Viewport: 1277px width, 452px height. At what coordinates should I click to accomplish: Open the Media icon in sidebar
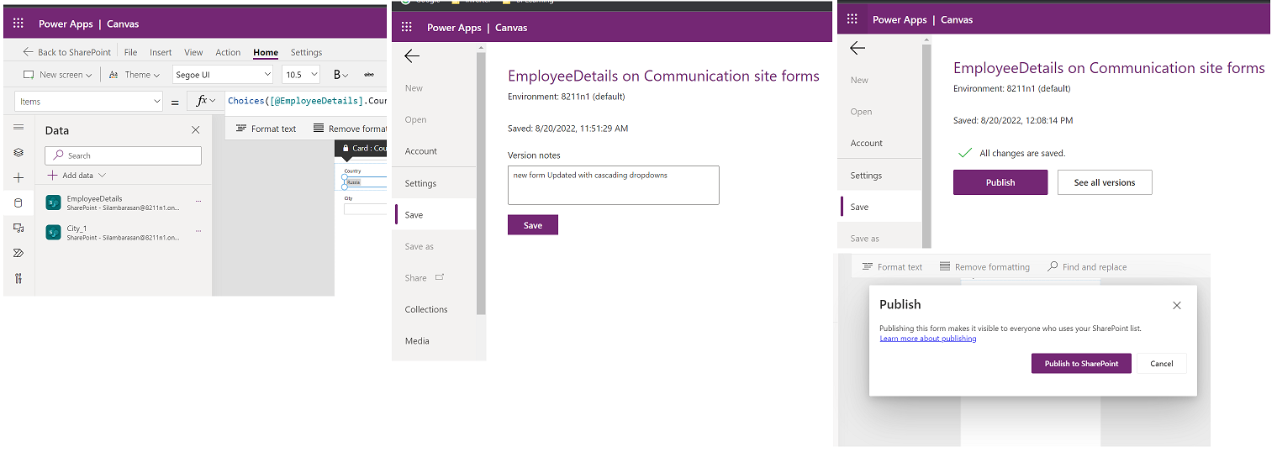[x=18, y=228]
